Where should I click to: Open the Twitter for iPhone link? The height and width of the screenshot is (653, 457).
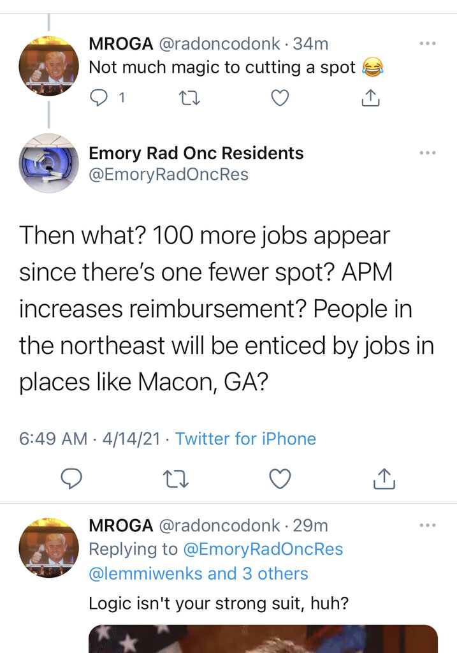pos(245,439)
